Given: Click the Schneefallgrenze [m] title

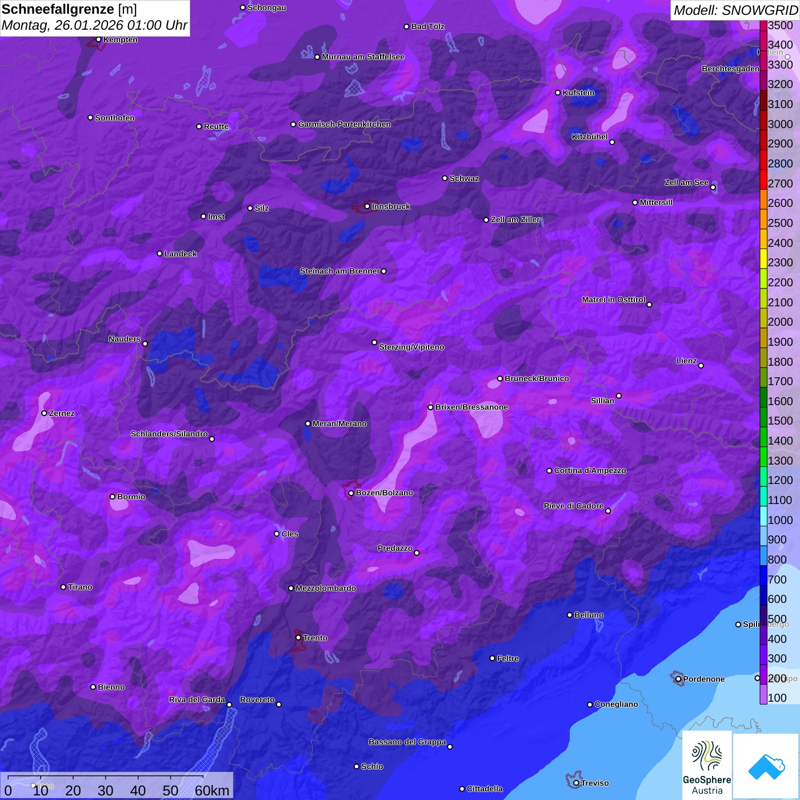Looking at the screenshot, I should pos(69,9).
